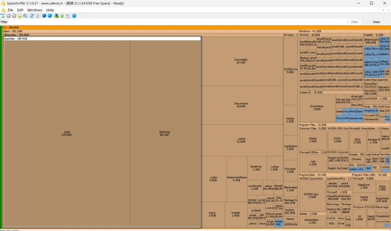Select the Acrobat DC 1.7GB block
This screenshot has height=231, width=391.
click(374, 141)
